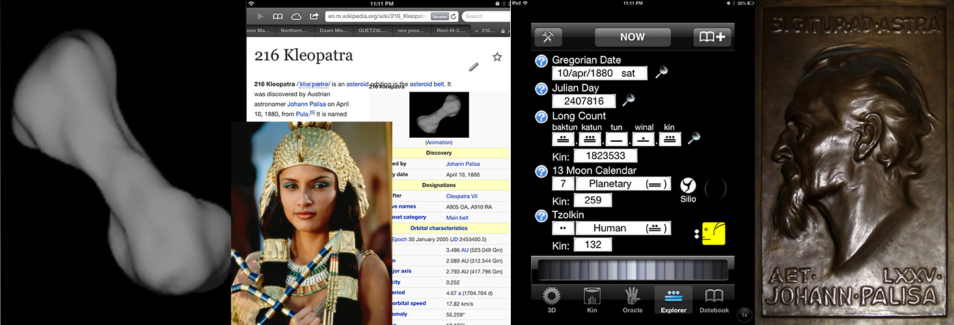
Task: Click the pencil edit icon
Action: (474, 66)
